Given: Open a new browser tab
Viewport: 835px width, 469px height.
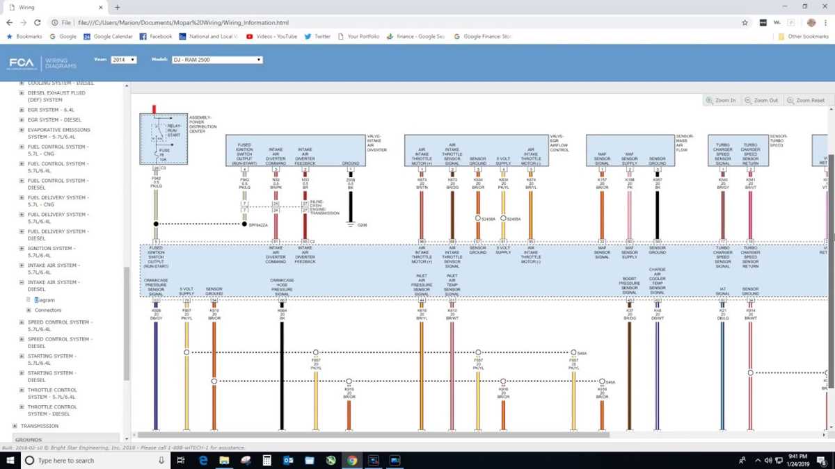Looking at the screenshot, I should coord(116,7).
